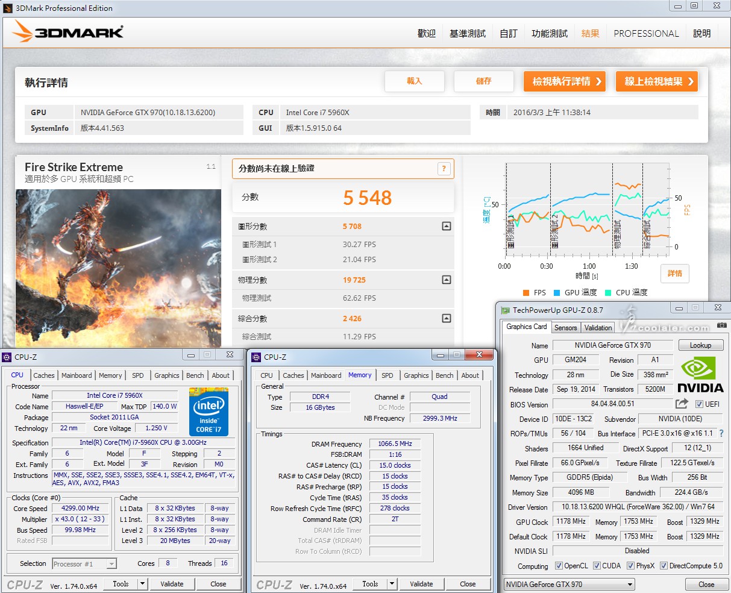Click the score validation help question icon
Viewport: 731px width, 593px height.
tap(444, 169)
